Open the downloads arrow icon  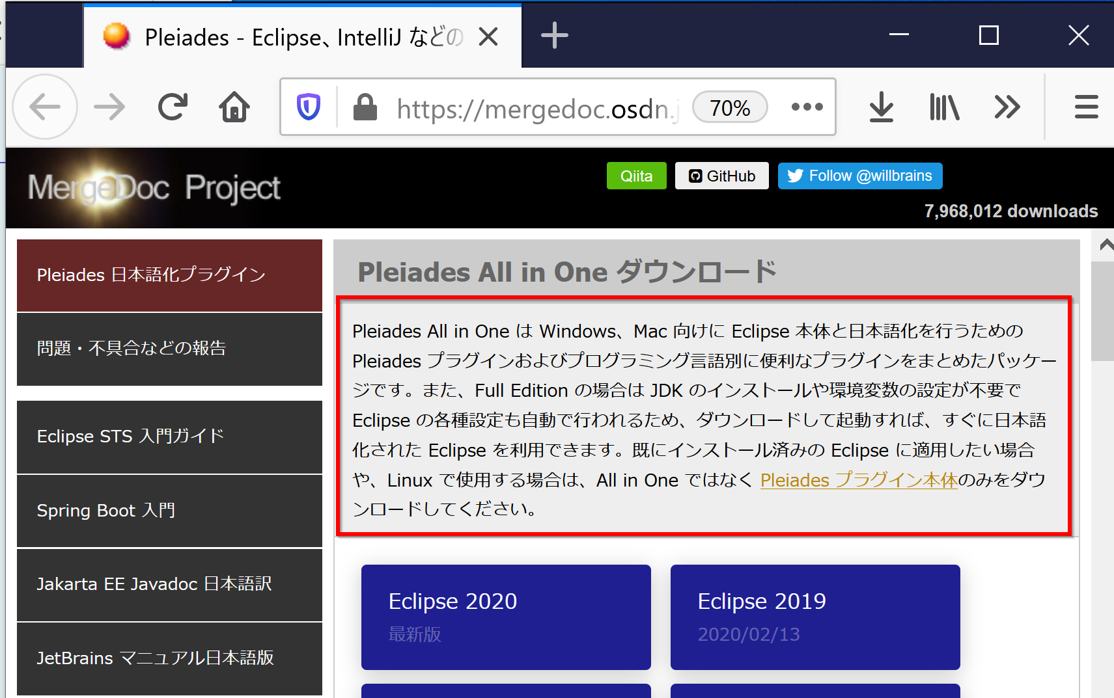point(882,107)
